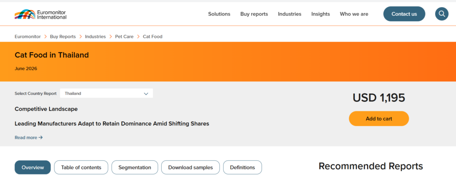This screenshot has width=456, height=178.
Task: Click the Euromonitor breadcrumb link
Action: tap(28, 36)
